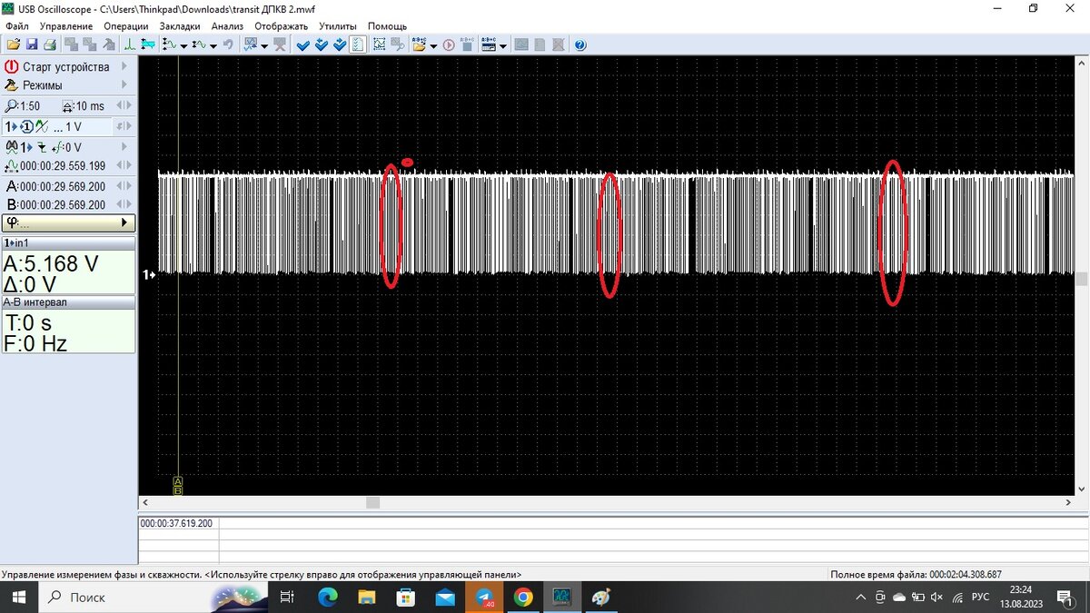Click the A:5.168 V voltage readout
This screenshot has height=613, width=1090.
tap(51, 264)
